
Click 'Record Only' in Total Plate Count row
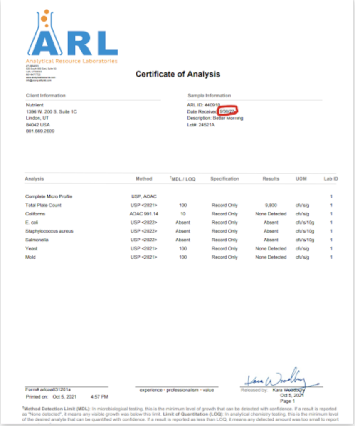coord(225,205)
